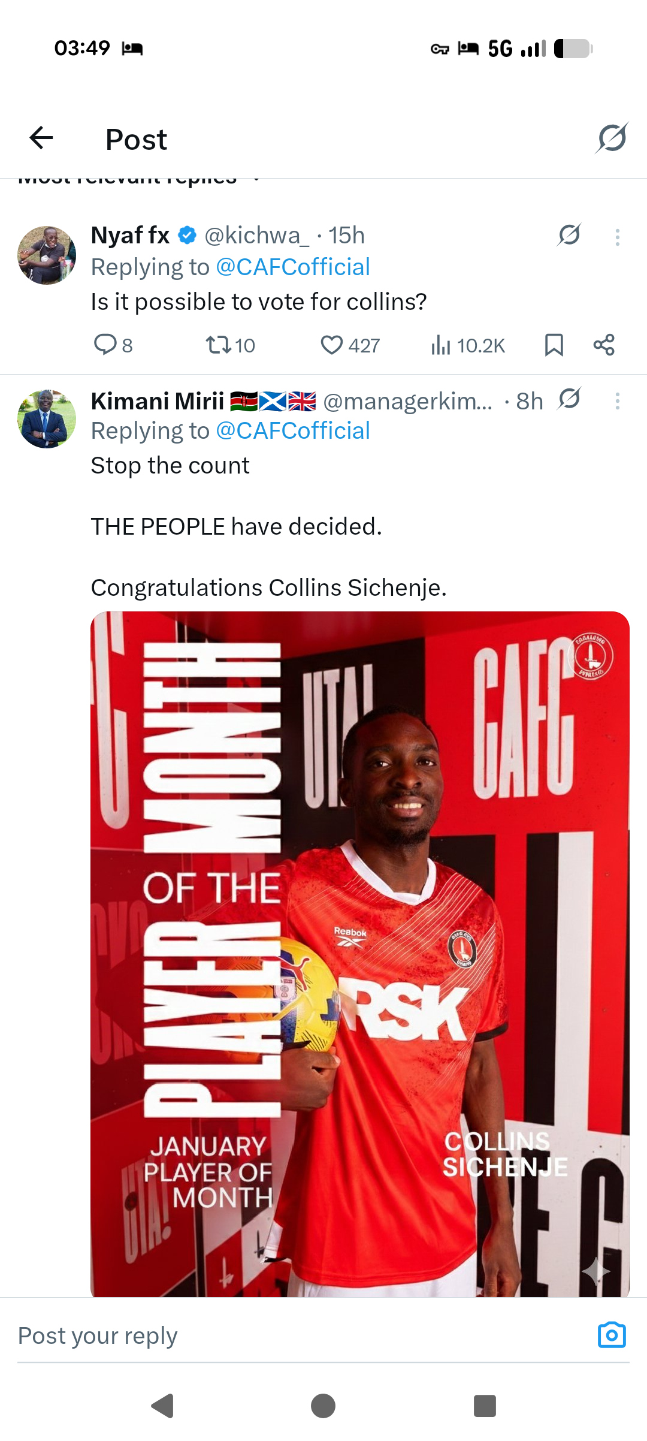647x1441 pixels.
Task: Open Kimani Mirii's profile picture
Action: coord(47,418)
